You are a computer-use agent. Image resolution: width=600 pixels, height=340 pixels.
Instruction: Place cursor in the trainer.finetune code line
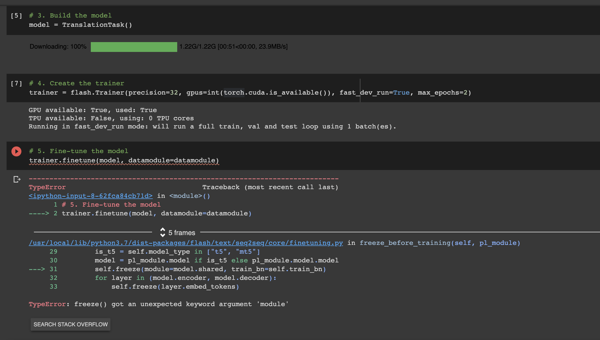point(123,160)
